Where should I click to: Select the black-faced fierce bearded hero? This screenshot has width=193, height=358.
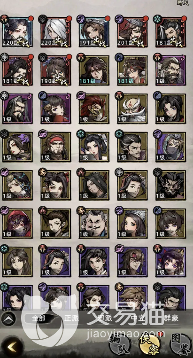point(170,185)
